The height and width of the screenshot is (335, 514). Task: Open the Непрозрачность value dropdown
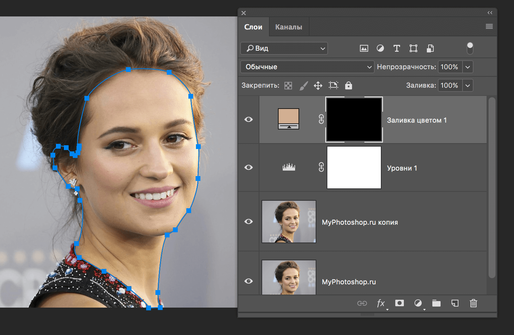pos(468,67)
